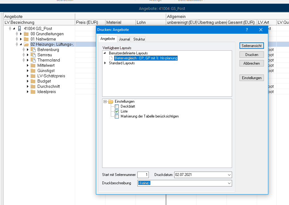Click the folder icon beside Mittelwert
Viewport: 289px width, 205px height.
click(x=33, y=66)
